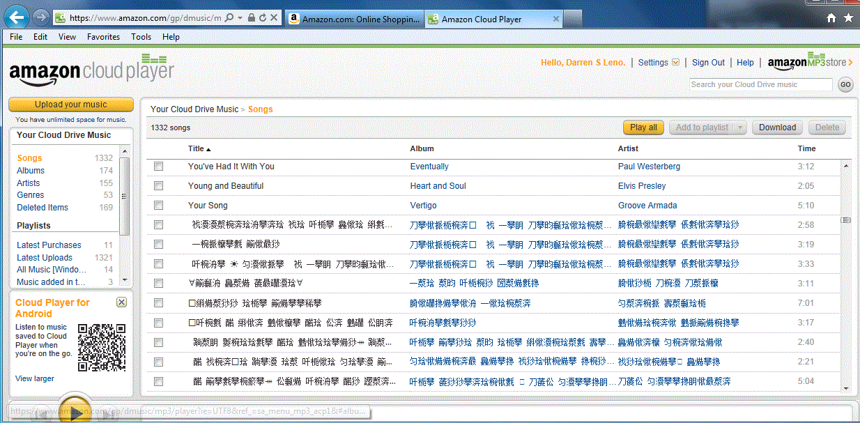Click the Search your Cloud Drive music field
This screenshot has width=860, height=423.
(761, 84)
